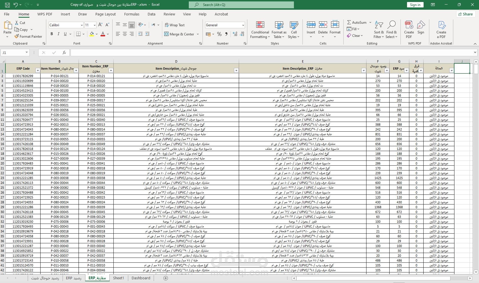Click the Font Color red A

pyautogui.click(x=103, y=34)
